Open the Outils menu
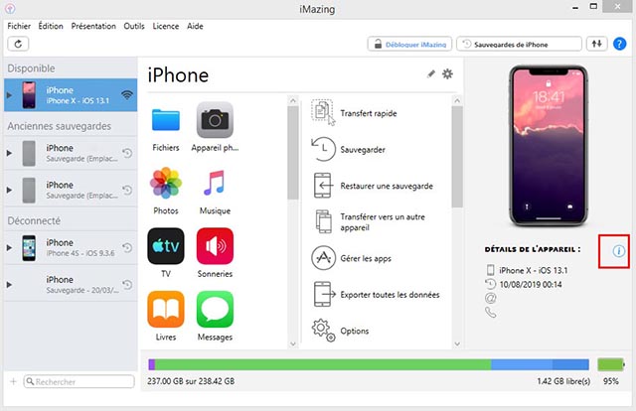Image resolution: width=636 pixels, height=411 pixels. tap(134, 26)
